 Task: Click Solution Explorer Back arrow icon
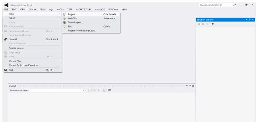(199, 24)
